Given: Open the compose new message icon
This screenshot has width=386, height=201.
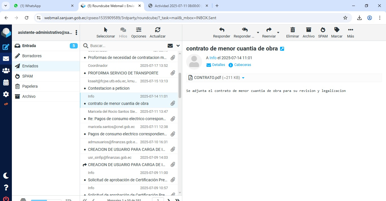Looking at the screenshot, I should pyautogui.click(x=6, y=47).
